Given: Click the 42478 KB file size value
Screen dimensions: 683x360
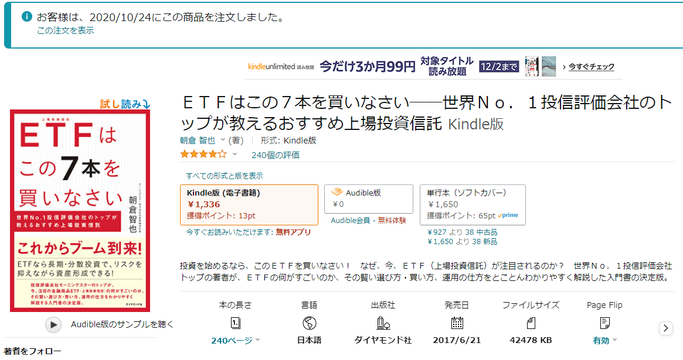Looking at the screenshot, I should (x=531, y=341).
